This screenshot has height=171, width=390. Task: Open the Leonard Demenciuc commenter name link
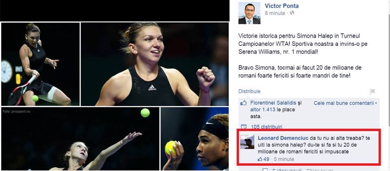pyautogui.click(x=283, y=138)
